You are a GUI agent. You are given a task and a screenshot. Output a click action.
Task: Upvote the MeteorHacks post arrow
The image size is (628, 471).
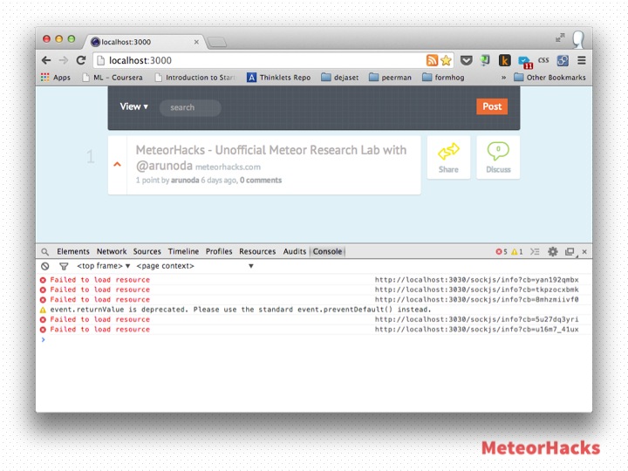pos(118,164)
